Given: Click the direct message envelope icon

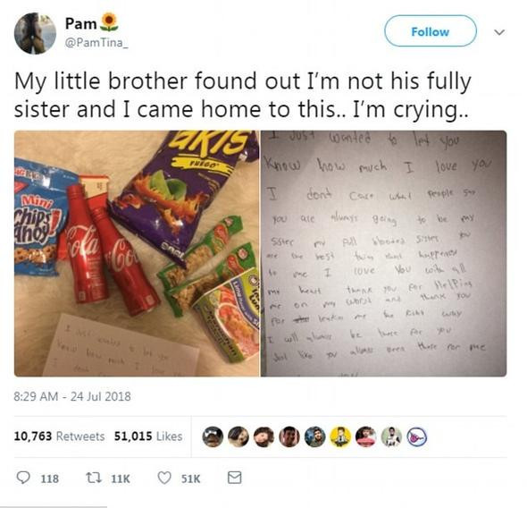Looking at the screenshot, I should pyautogui.click(x=234, y=478).
